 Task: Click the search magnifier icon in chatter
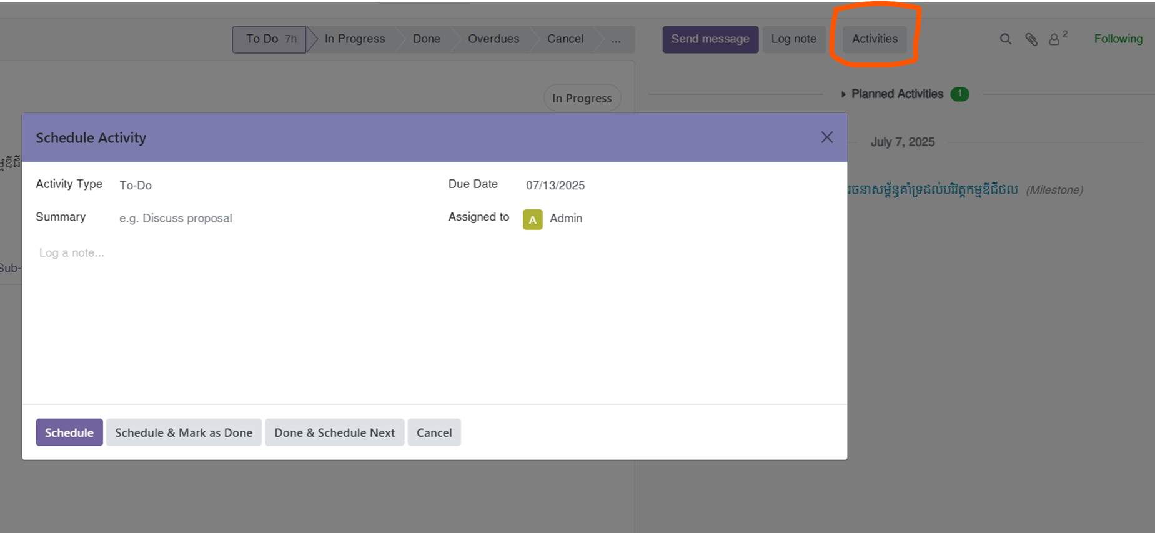coord(1005,39)
